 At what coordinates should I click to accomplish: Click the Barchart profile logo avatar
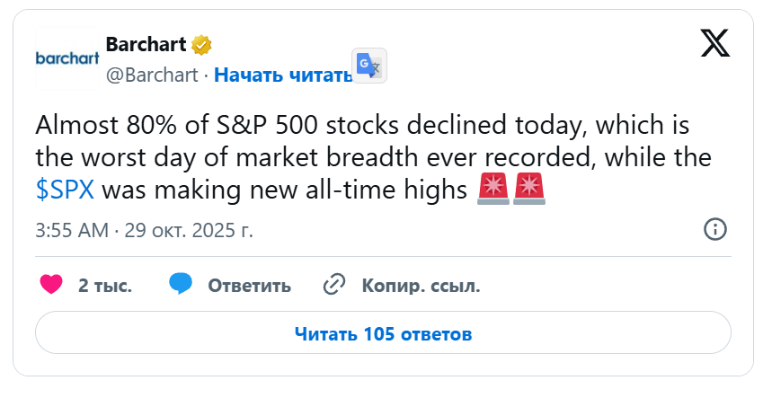[67, 58]
